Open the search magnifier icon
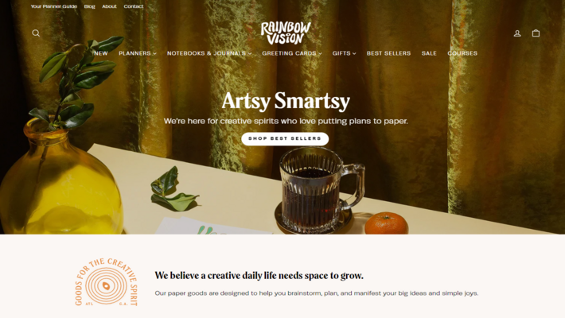Screen dimensions: 565x318 pyautogui.click(x=36, y=33)
